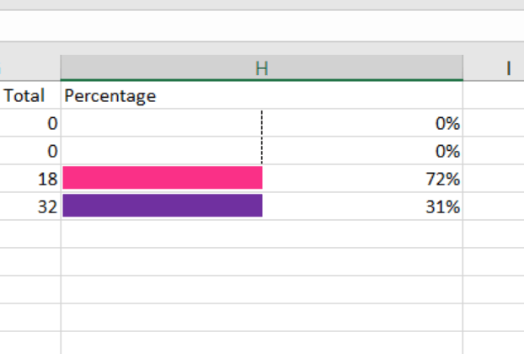Select column I header

click(x=494, y=68)
